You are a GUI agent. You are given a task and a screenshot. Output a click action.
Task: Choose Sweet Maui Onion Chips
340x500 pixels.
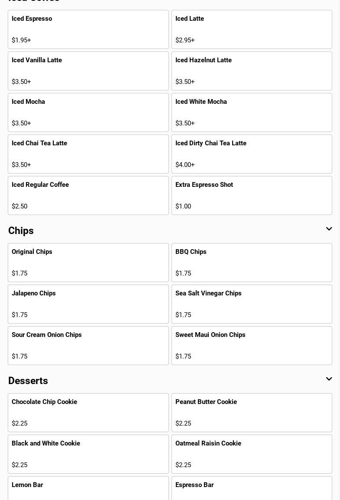click(252, 346)
